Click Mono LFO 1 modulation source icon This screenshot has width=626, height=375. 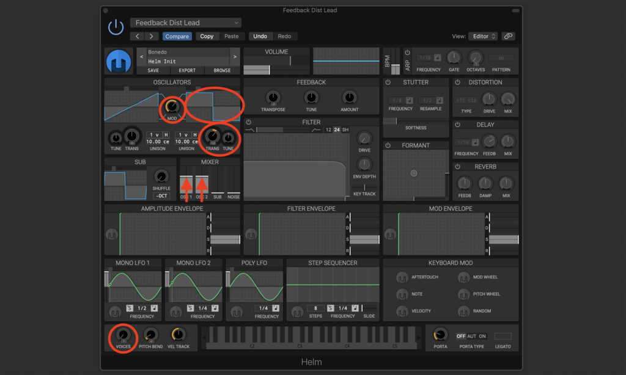pos(115,312)
